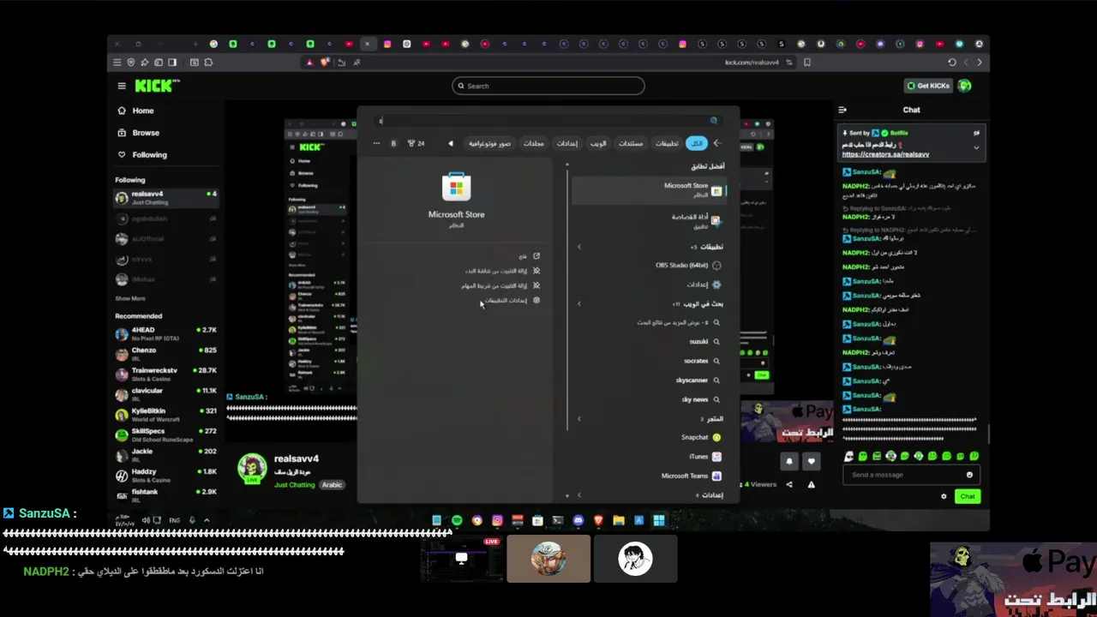Select iTunes store result
This screenshot has width=1097, height=617.
[649, 457]
